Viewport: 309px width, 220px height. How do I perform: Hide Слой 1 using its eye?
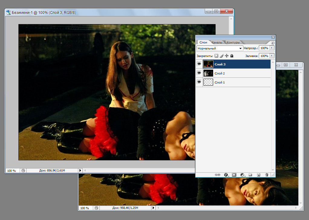coord(199,82)
